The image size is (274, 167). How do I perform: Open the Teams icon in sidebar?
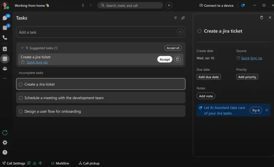click(x=5, y=68)
